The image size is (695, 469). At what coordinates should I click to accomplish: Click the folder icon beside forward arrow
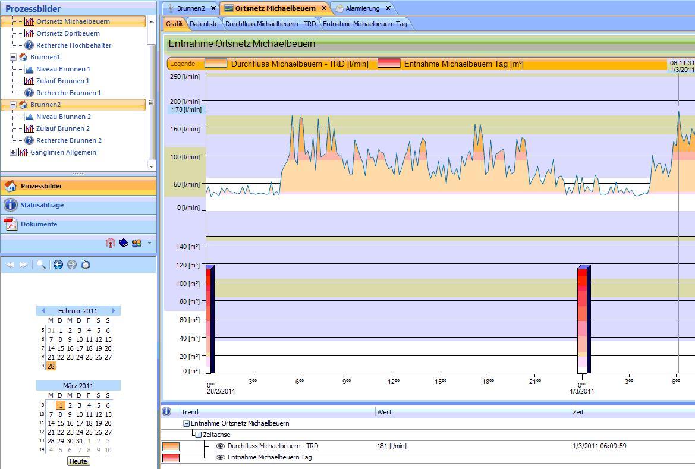pos(86,265)
